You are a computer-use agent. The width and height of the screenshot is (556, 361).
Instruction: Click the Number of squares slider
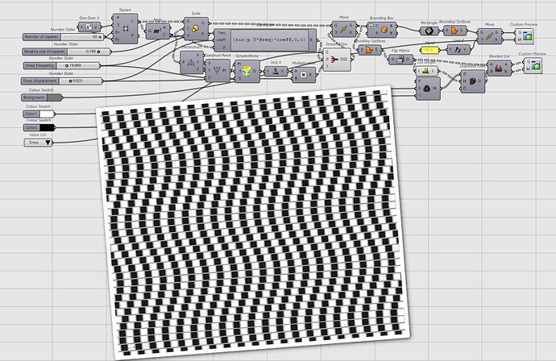pyautogui.click(x=63, y=37)
